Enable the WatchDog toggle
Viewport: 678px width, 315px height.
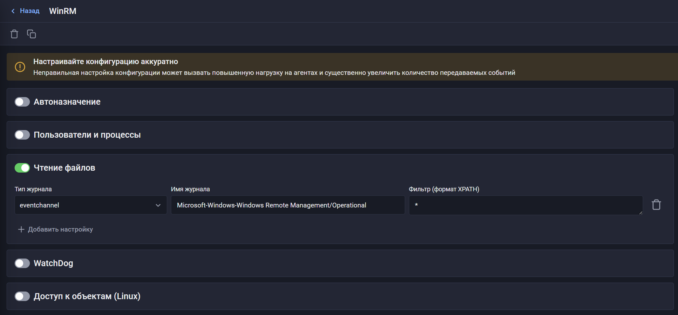pyautogui.click(x=22, y=263)
